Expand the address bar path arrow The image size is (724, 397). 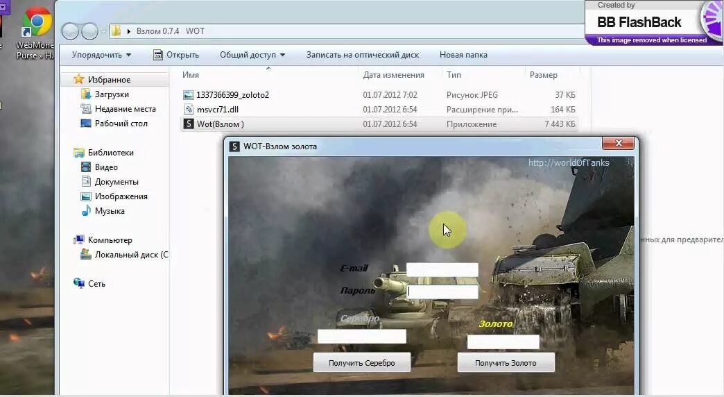tap(129, 31)
